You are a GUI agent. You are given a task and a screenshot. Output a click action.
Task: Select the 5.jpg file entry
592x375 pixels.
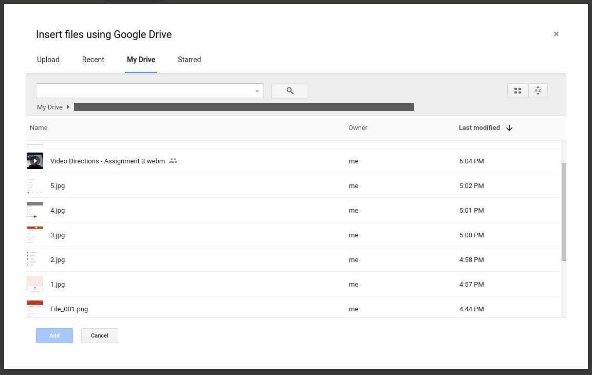coord(58,185)
